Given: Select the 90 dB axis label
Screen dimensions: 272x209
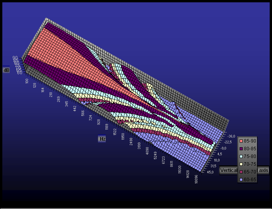Looking at the screenshot, I should tap(15, 58).
